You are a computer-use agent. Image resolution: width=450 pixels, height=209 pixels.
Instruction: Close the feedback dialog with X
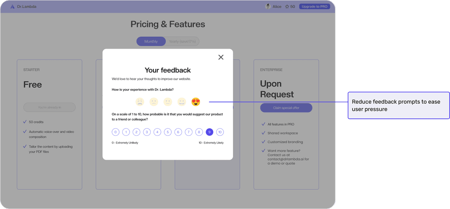coord(221,57)
